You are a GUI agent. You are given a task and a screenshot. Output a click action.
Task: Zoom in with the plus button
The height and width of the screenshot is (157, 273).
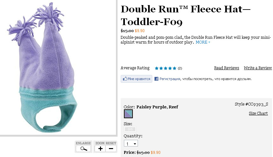(100, 148)
